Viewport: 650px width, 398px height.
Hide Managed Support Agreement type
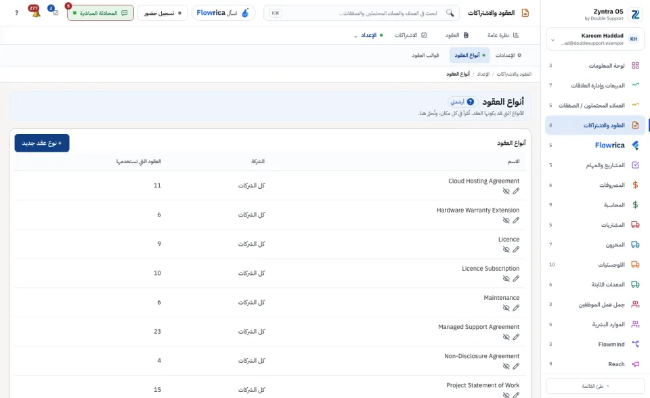[506, 337]
